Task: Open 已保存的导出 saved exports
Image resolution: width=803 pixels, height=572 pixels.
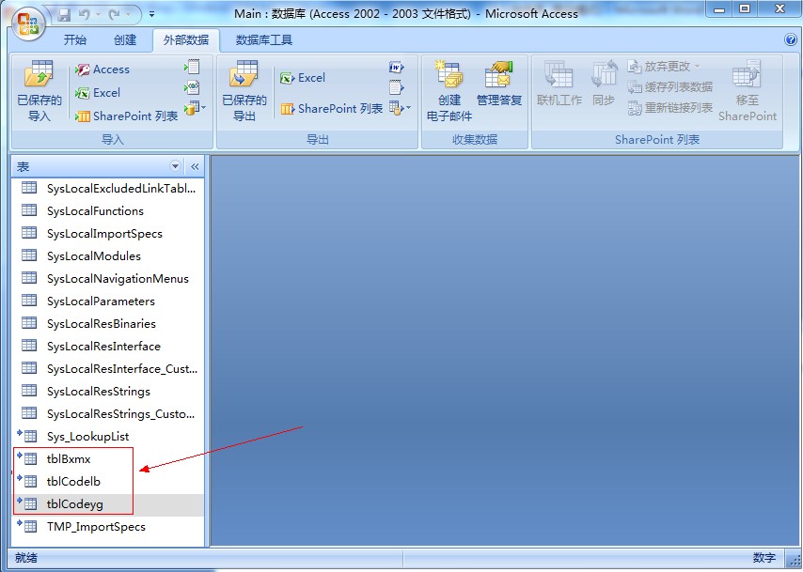Action: [x=244, y=90]
